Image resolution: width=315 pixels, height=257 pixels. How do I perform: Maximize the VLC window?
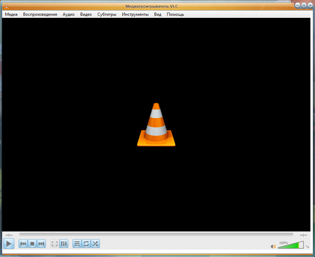[304, 5]
